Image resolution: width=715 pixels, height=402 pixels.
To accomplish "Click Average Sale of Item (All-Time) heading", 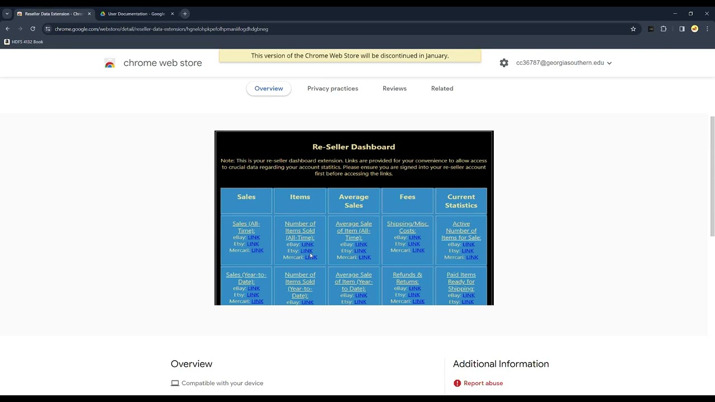I will (x=354, y=231).
